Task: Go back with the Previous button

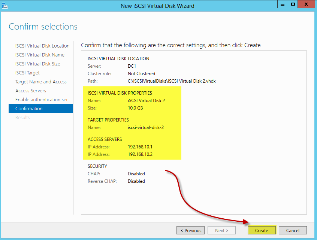Action: tap(190, 230)
